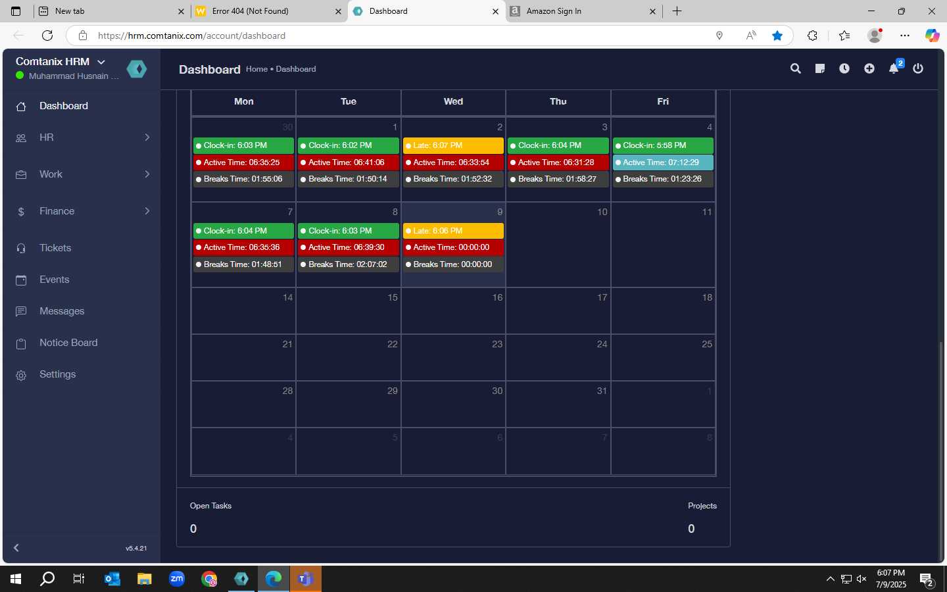Click the Late: 6:07 PM entry on 2nd
This screenshot has height=592, width=947.
pyautogui.click(x=453, y=145)
